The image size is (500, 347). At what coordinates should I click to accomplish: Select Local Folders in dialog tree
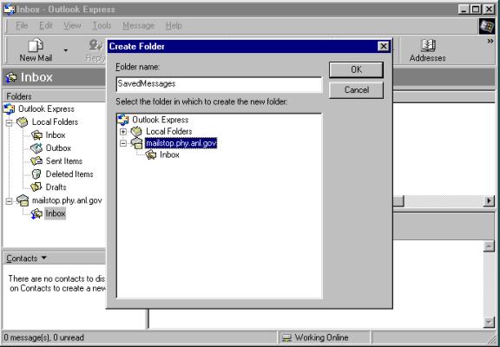(x=169, y=131)
